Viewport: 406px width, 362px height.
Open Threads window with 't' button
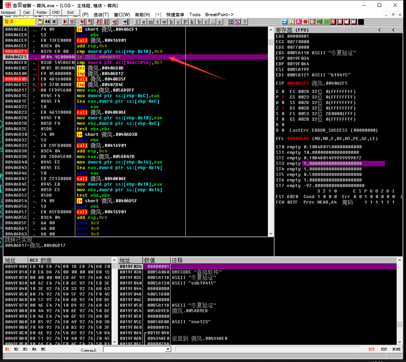coord(157,22)
